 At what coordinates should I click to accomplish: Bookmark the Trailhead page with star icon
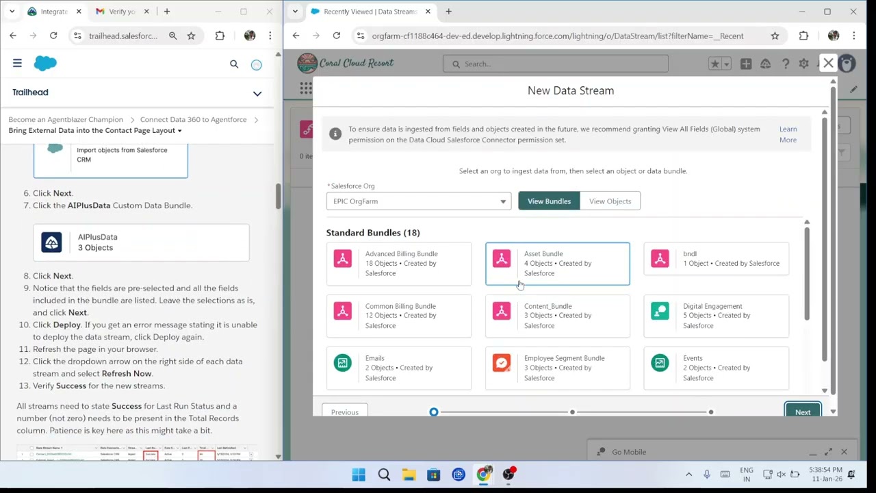(191, 36)
